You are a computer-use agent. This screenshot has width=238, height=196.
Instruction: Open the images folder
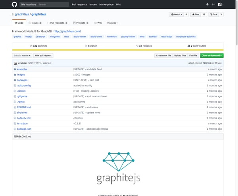click(x=21, y=75)
